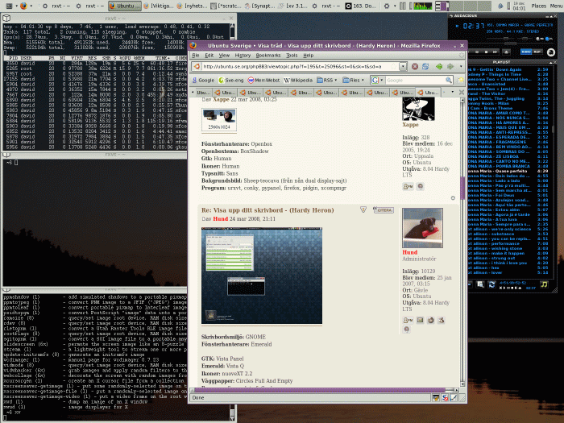Open the Wikipedia bookmark
The width and height of the screenshot is (564, 423).
coord(298,81)
